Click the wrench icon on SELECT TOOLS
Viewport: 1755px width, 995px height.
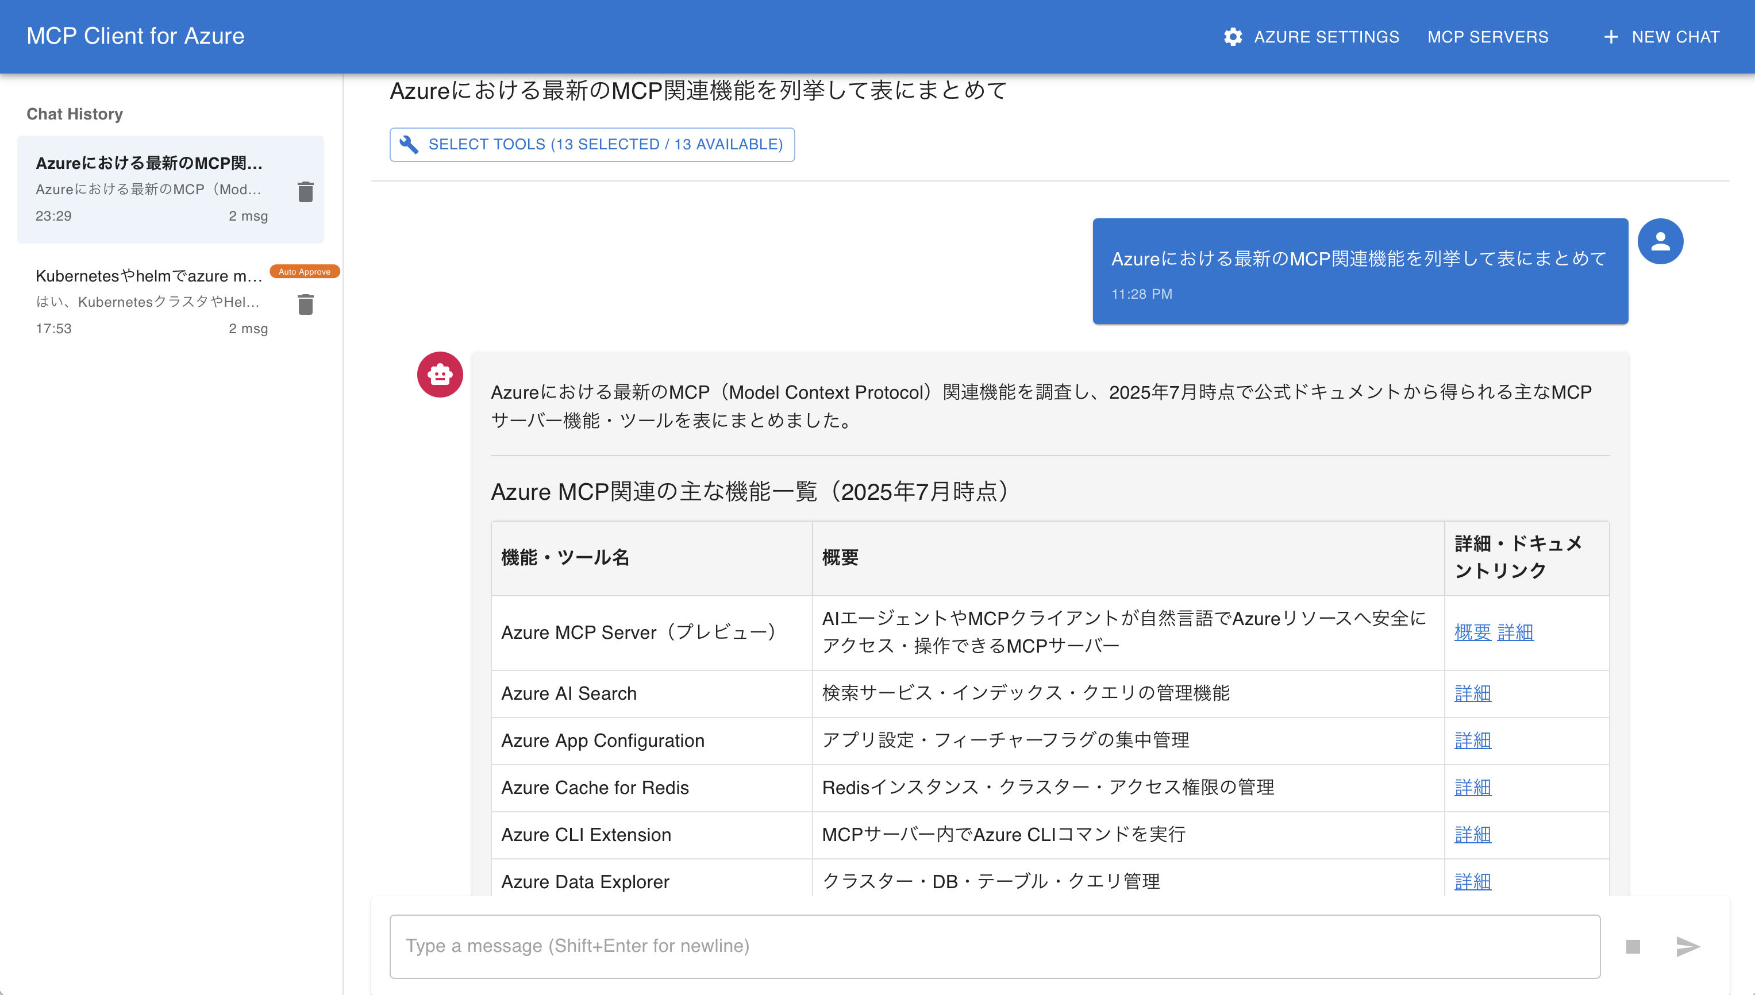[x=409, y=144]
